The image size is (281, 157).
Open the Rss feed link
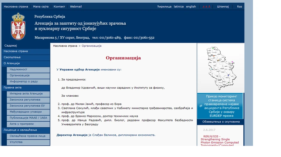click(239, 7)
